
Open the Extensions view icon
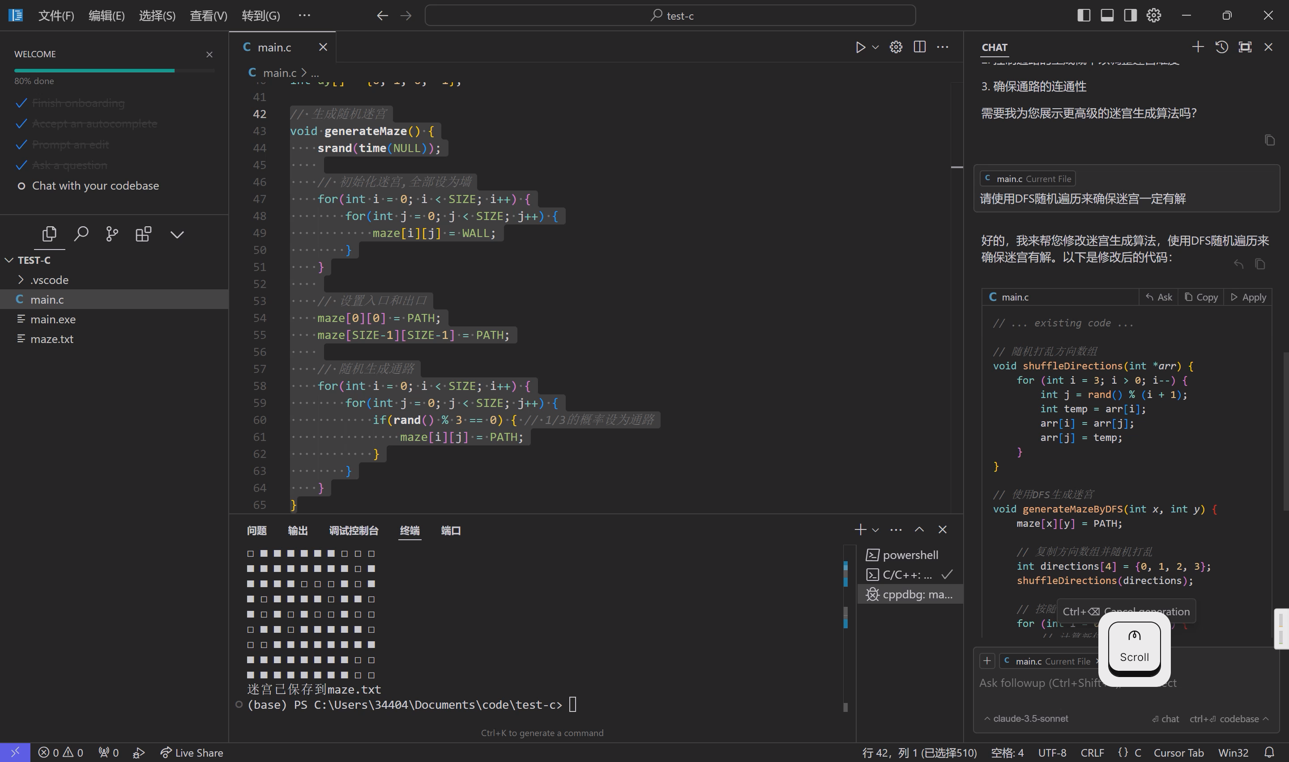(x=143, y=234)
